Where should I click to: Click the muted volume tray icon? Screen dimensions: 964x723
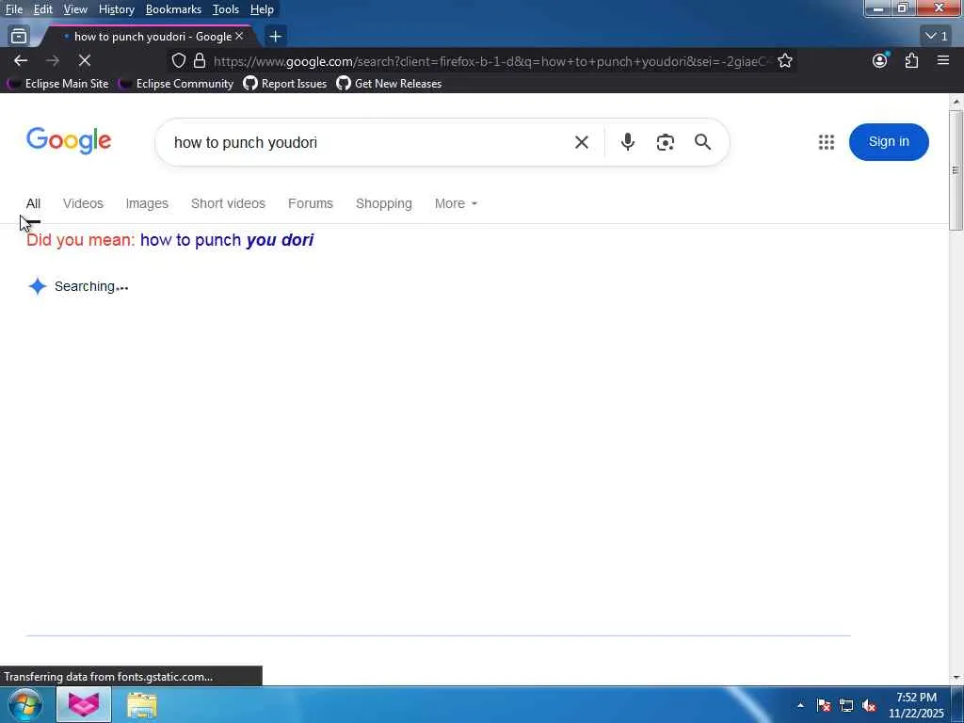point(869,705)
